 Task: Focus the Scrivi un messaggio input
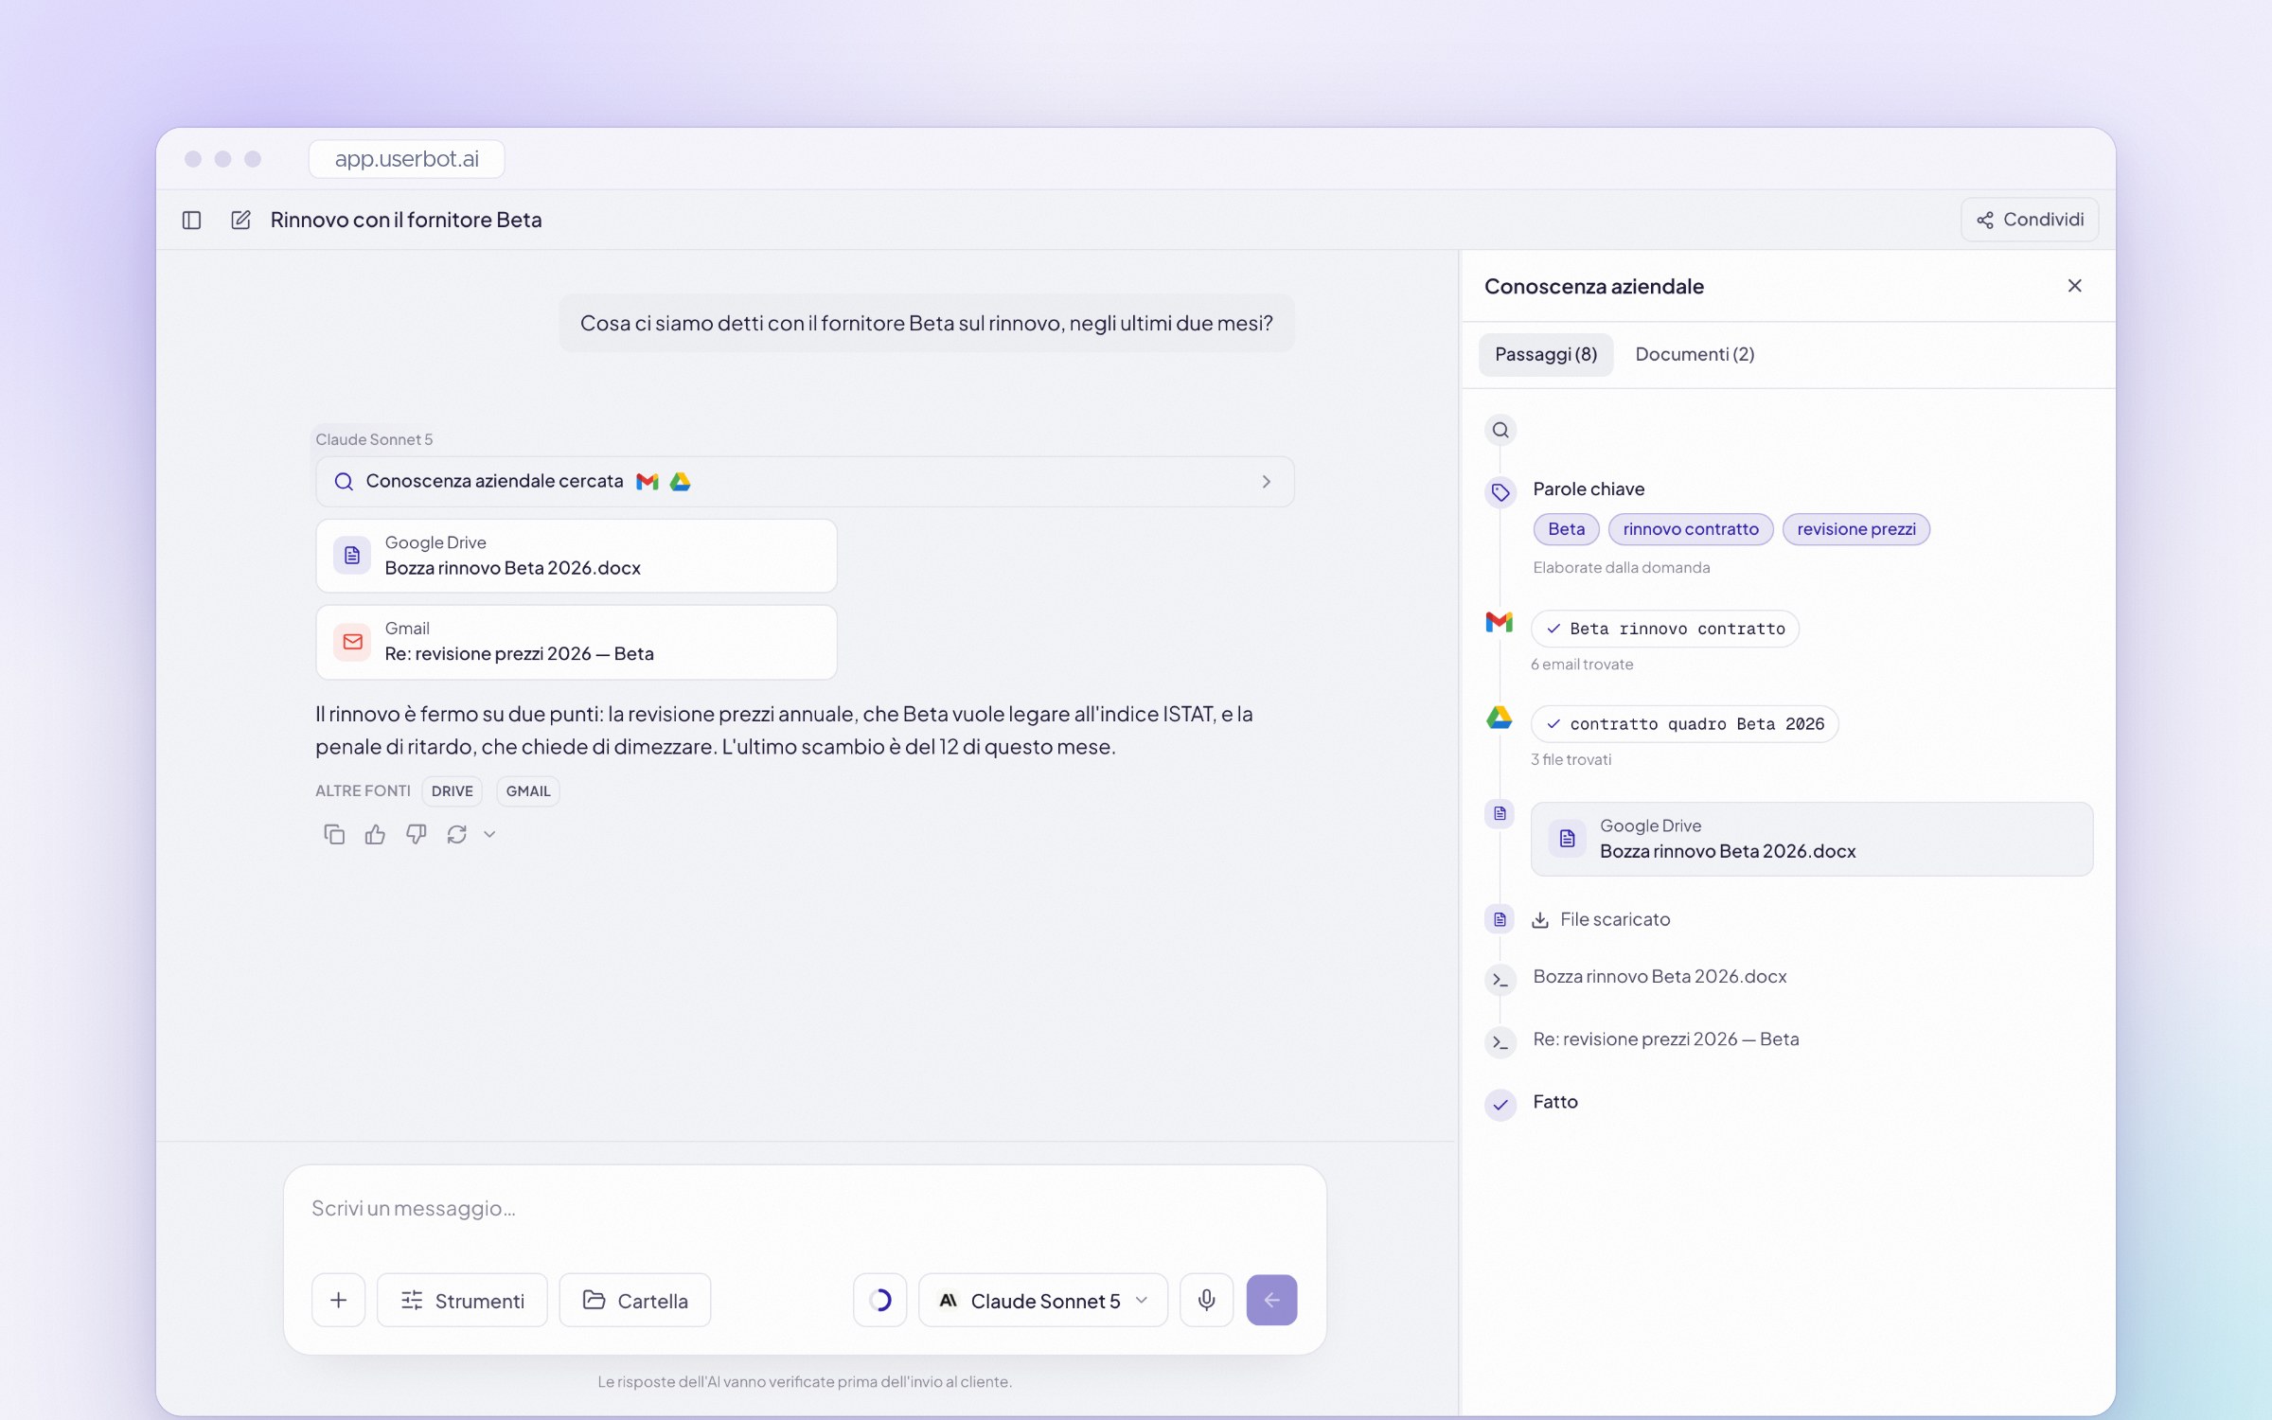(805, 1209)
